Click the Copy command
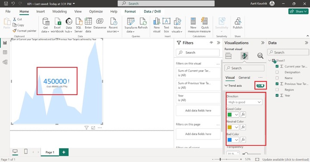Screen dimensions: 310x162 [18, 25]
